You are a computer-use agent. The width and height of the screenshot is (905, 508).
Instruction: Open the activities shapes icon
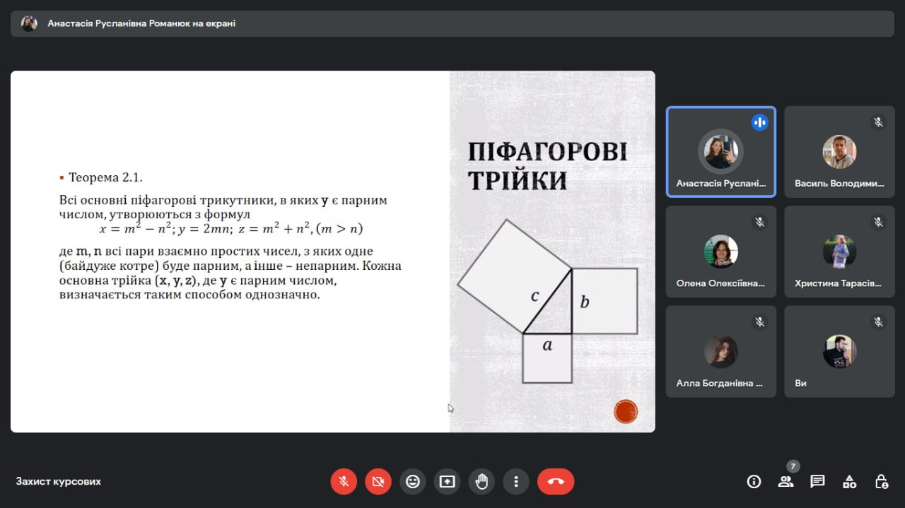pyautogui.click(x=849, y=482)
